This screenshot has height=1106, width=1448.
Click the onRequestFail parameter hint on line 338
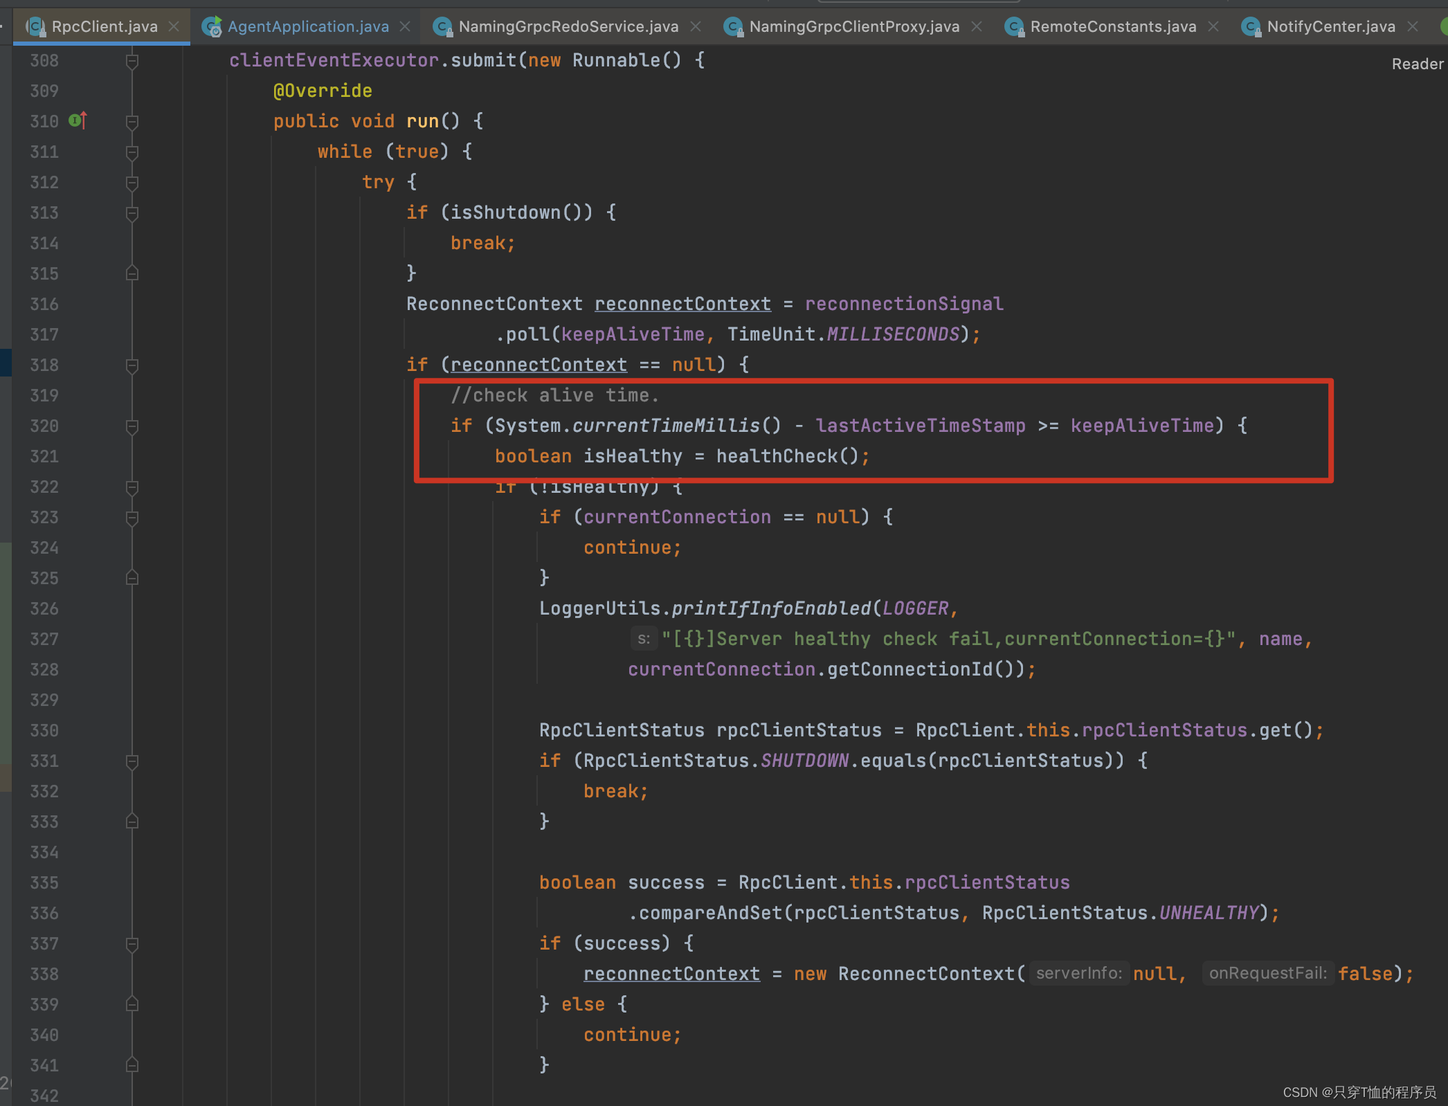pyautogui.click(x=1267, y=973)
